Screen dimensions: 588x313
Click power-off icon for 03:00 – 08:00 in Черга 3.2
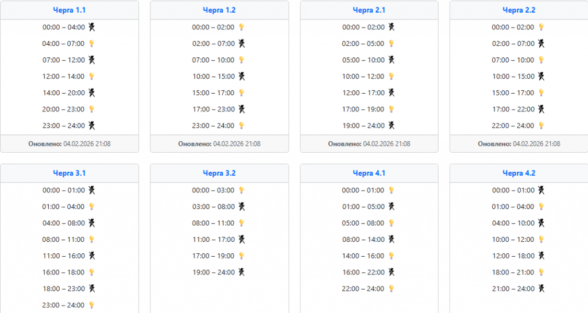coord(242,207)
